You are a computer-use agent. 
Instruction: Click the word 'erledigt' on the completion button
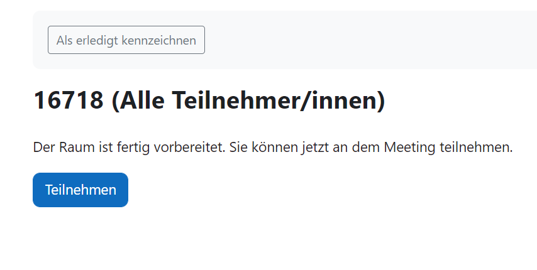point(97,40)
